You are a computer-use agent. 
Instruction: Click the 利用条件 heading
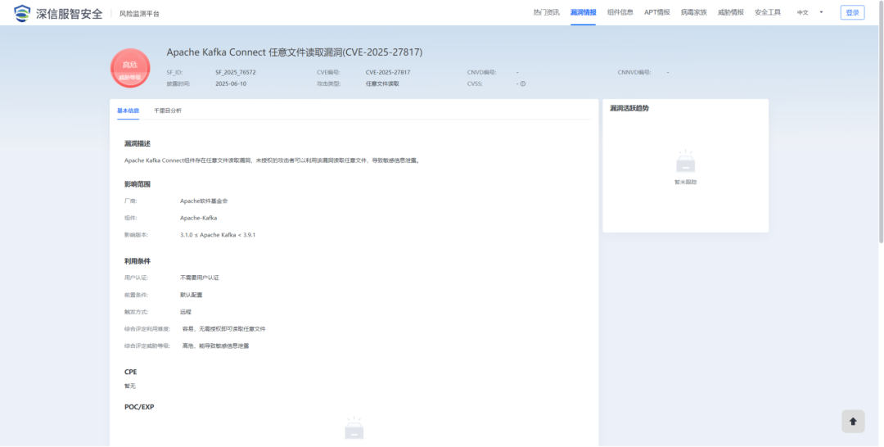[x=137, y=261]
